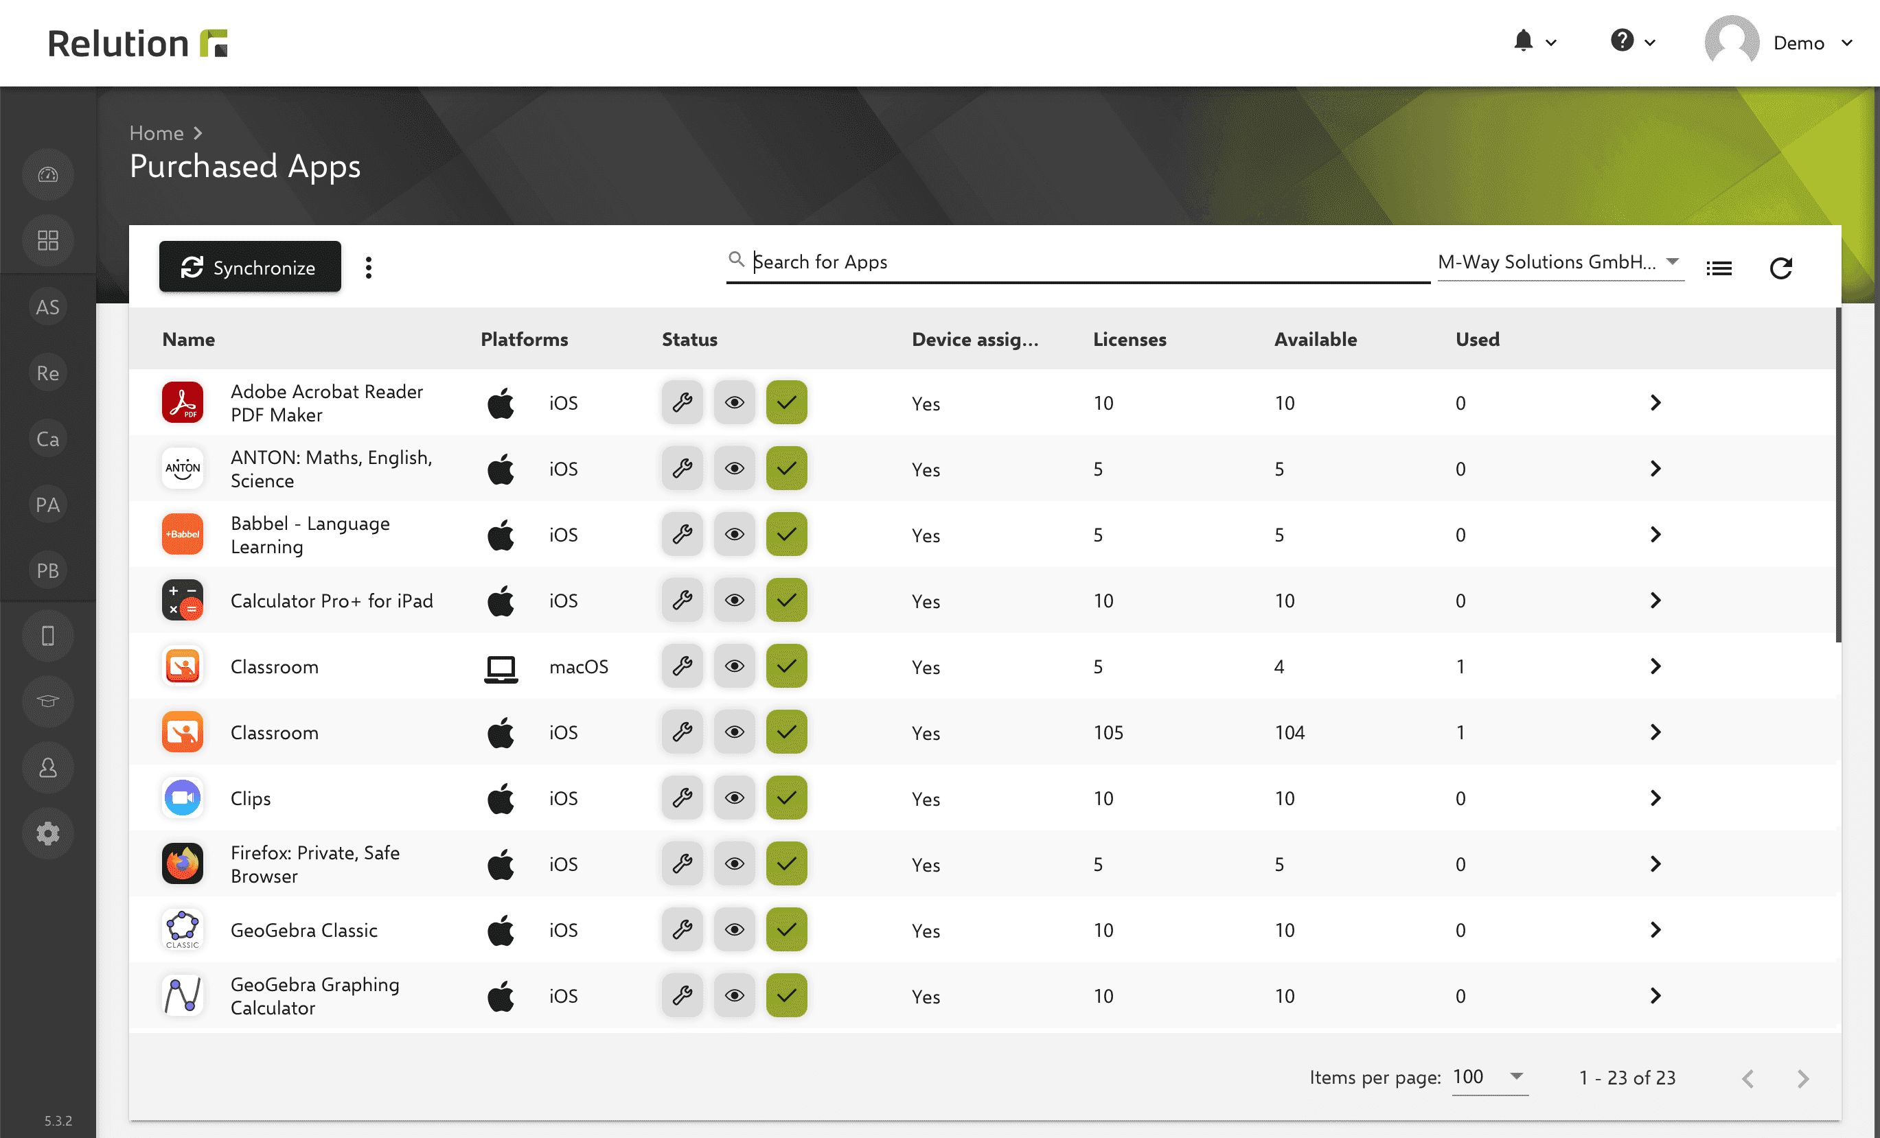Expand the Classroom macOS row details
The height and width of the screenshot is (1138, 1880).
[1654, 666]
